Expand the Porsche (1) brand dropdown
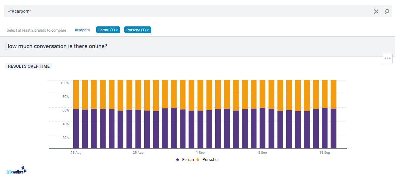The width and height of the screenshot is (395, 178). coord(138,30)
